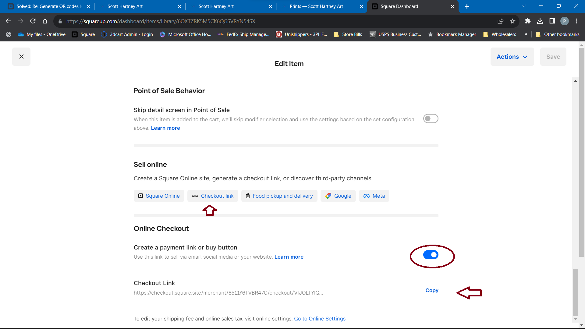Click the Checkout link button
The image size is (585, 329).
(213, 196)
